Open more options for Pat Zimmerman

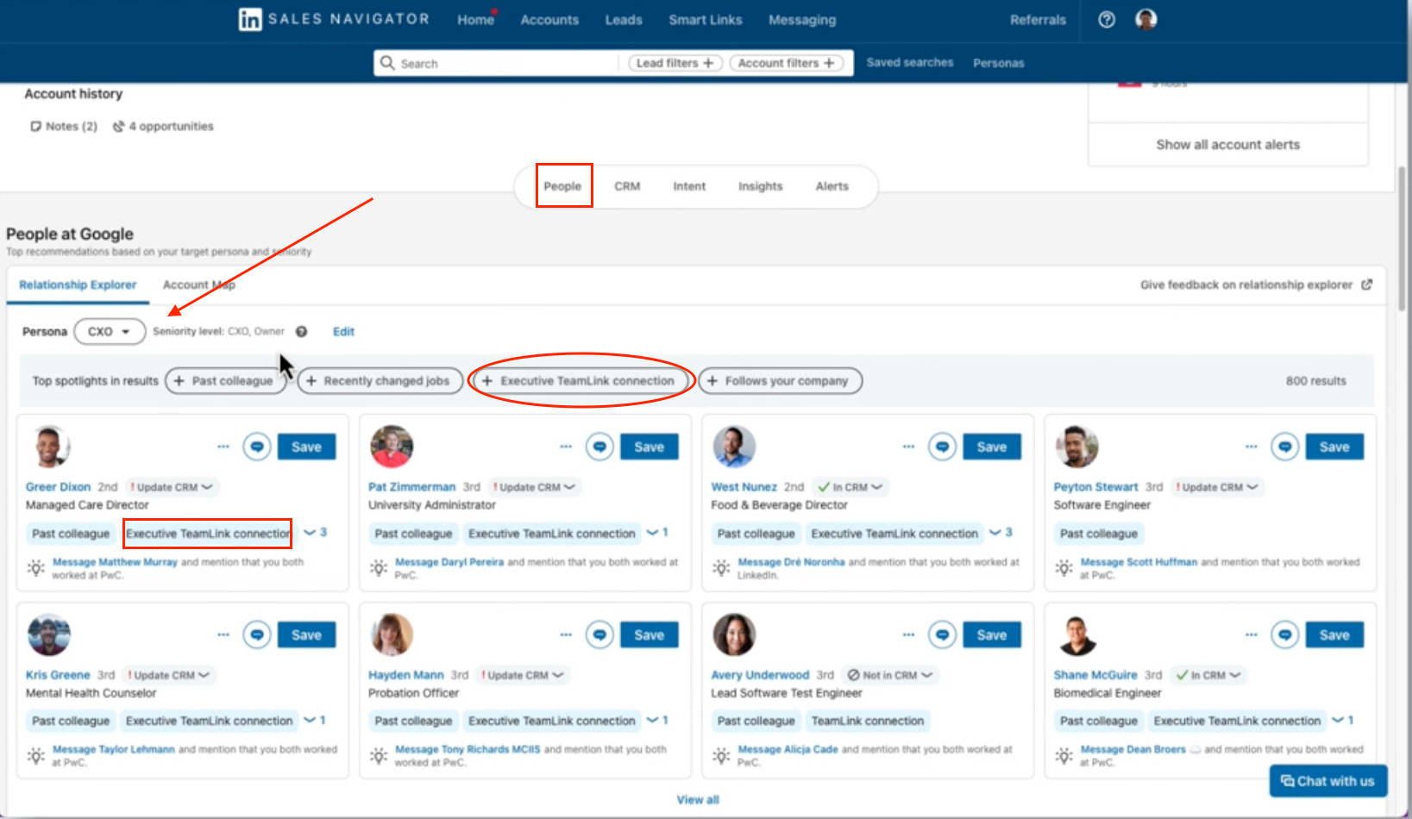point(566,447)
